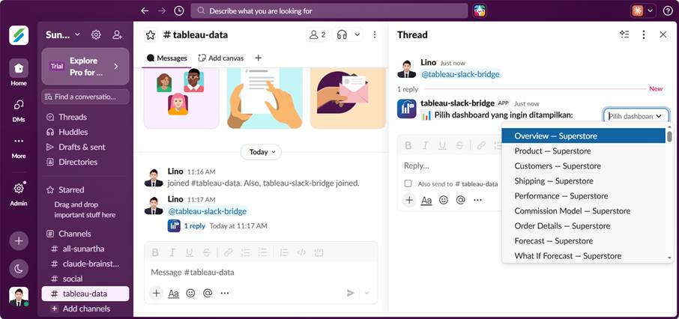Image resolution: width=679 pixels, height=319 pixels.
Task: Open Thread more actions three dots
Action: [644, 34]
